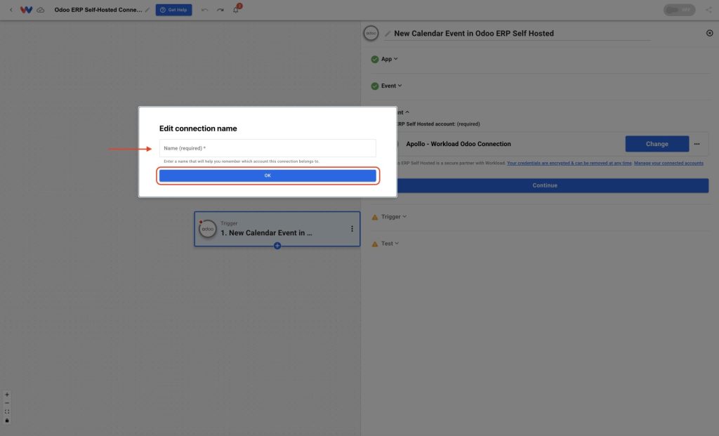Click the Continue button
719x436 pixels.
pos(545,185)
